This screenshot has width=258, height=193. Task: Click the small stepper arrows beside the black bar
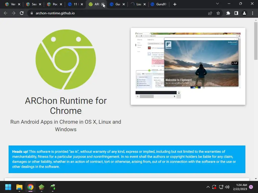(179, 92)
